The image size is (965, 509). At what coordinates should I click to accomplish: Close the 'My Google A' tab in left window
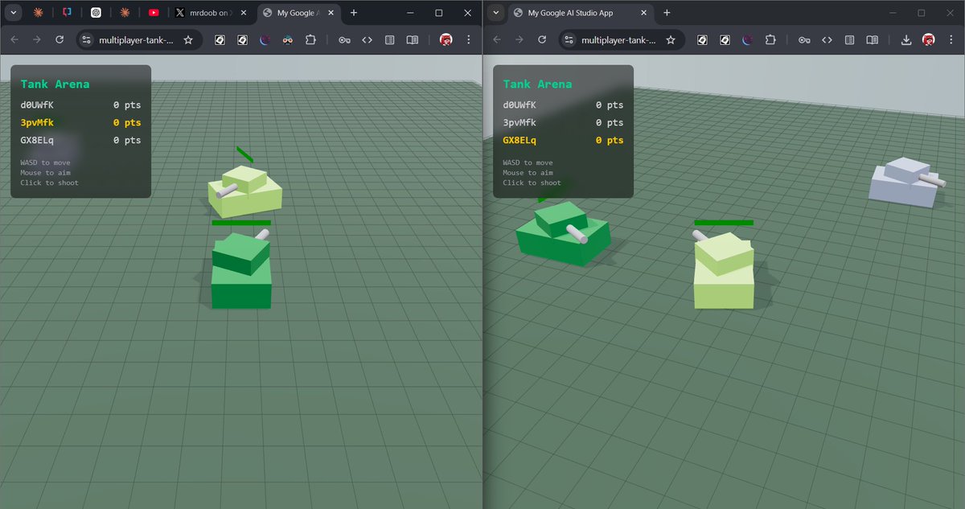[x=331, y=13]
